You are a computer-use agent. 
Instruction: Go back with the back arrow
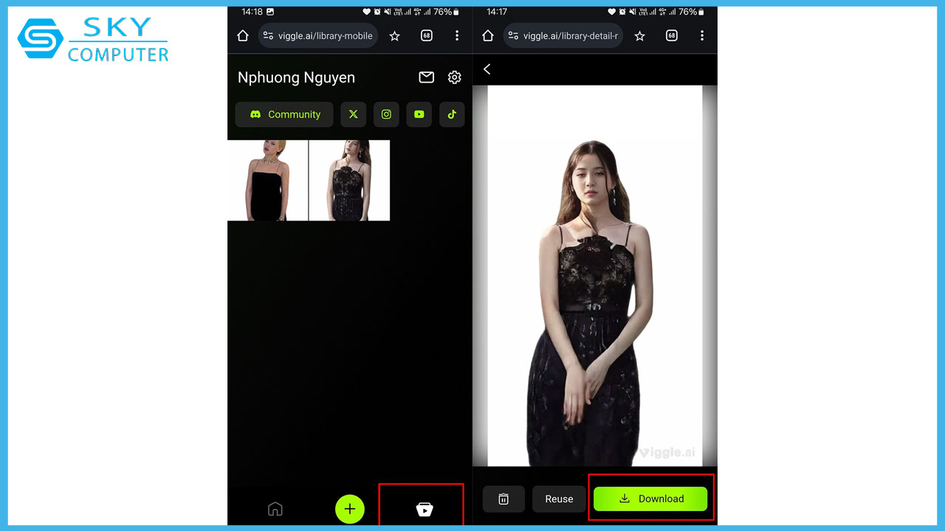click(487, 69)
